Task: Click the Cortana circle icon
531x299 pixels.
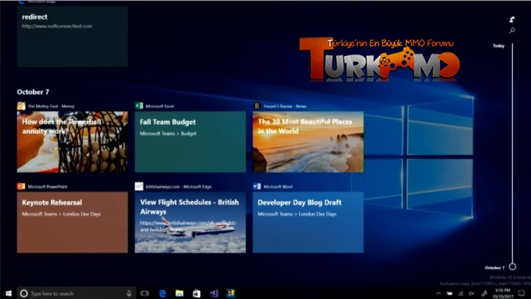Action: point(24,293)
